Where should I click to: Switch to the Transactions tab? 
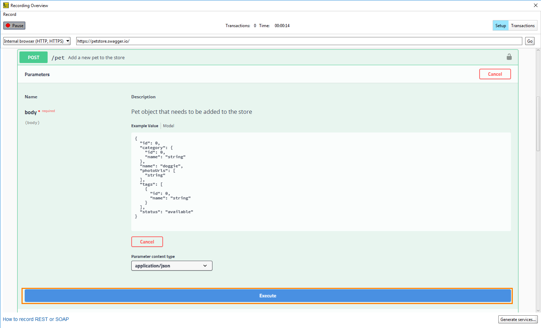[523, 26]
